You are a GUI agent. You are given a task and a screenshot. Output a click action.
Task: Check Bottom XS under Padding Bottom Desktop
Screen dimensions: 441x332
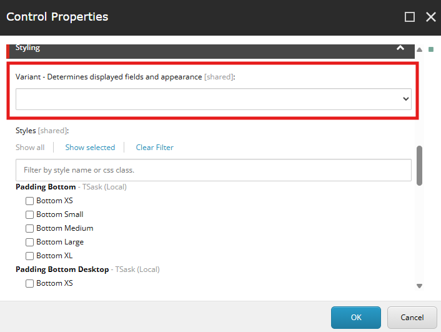point(29,283)
